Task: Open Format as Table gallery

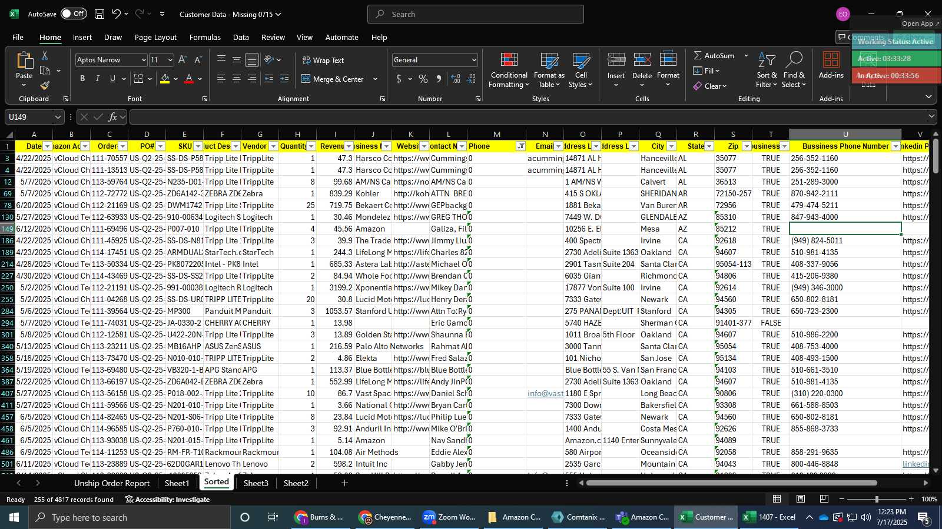Action: click(x=549, y=71)
